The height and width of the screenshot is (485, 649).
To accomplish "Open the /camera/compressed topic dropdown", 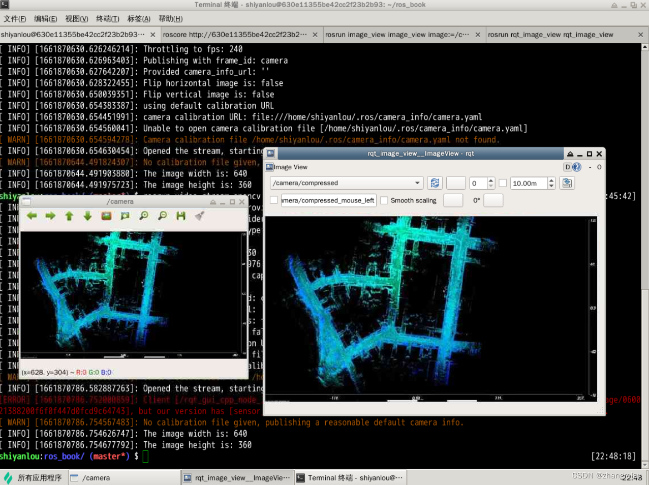I will pyautogui.click(x=418, y=183).
